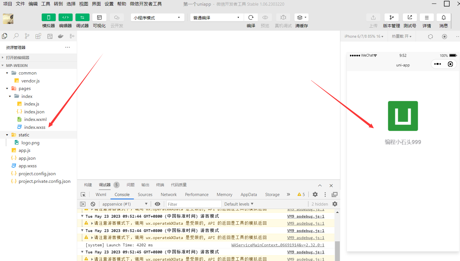Collapse the index folder
Viewport: 460px width, 261px height.
point(10,96)
